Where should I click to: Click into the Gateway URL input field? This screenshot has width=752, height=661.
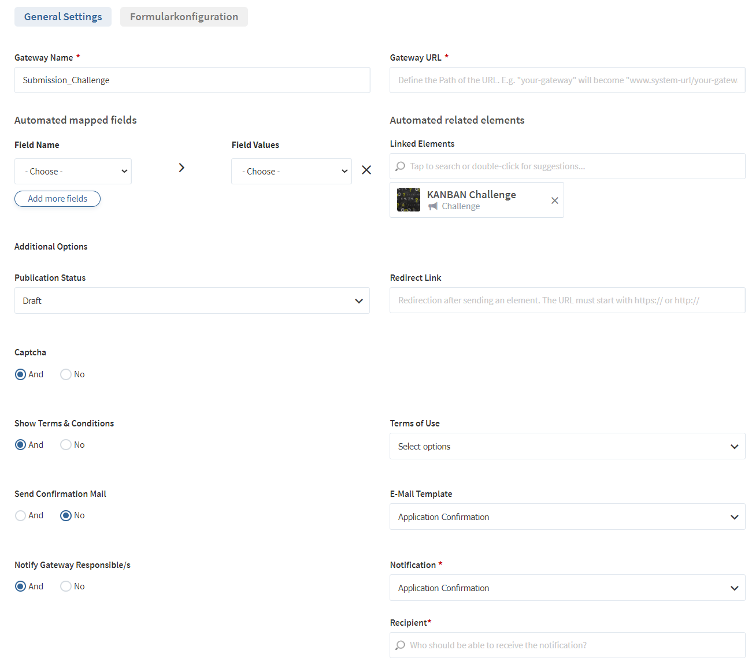coord(567,80)
